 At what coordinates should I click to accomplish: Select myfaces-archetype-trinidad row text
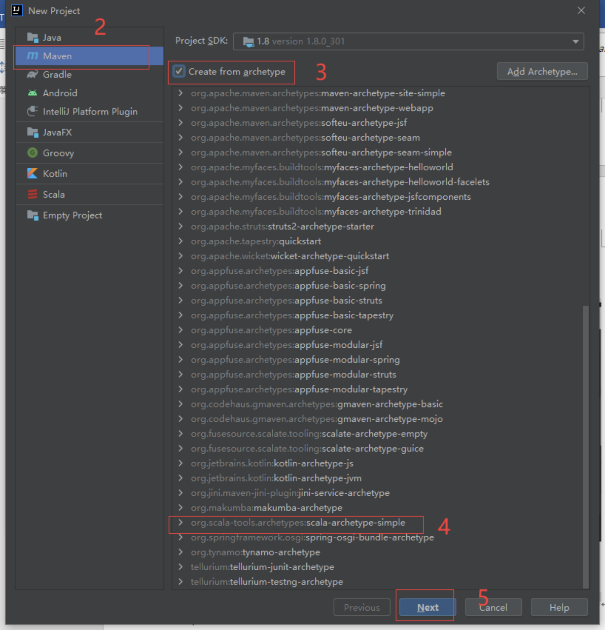pos(316,212)
